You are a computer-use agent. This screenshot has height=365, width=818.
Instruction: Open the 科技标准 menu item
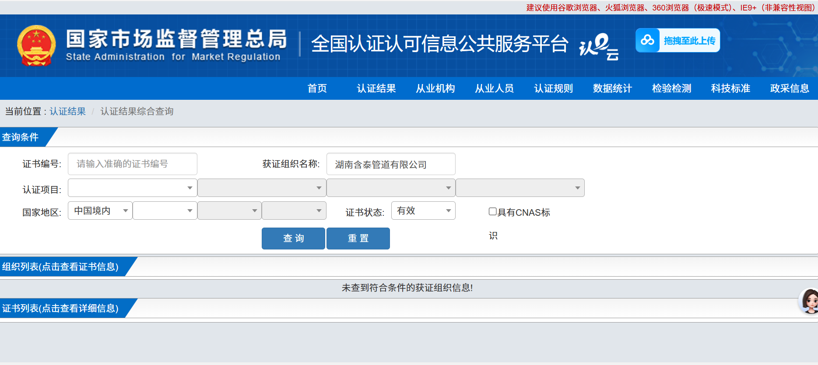point(731,88)
